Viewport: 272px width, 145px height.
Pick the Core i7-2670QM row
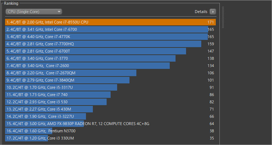pyautogui.click(x=71, y=73)
